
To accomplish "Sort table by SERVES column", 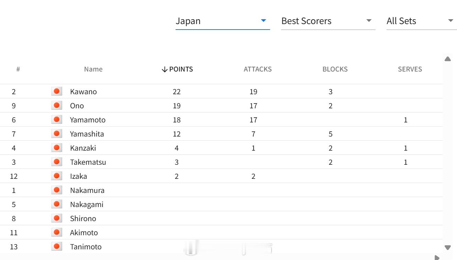I will click(x=410, y=69).
